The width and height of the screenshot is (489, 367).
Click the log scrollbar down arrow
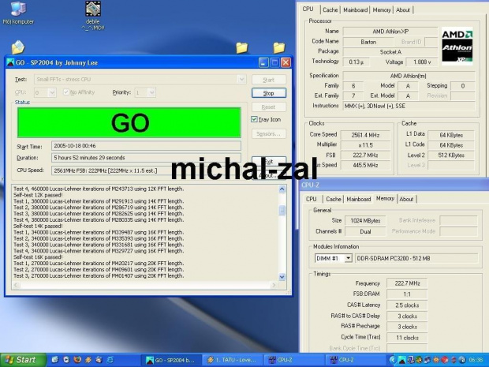[x=282, y=277]
